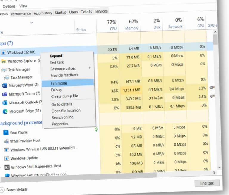Click the green leaf eco indicator
This screenshot has height=195, width=229.
click(96, 130)
